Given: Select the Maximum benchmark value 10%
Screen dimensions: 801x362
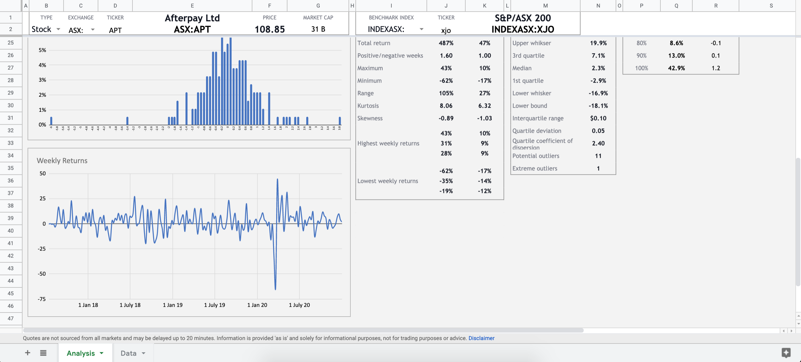Looking at the screenshot, I should tap(484, 68).
